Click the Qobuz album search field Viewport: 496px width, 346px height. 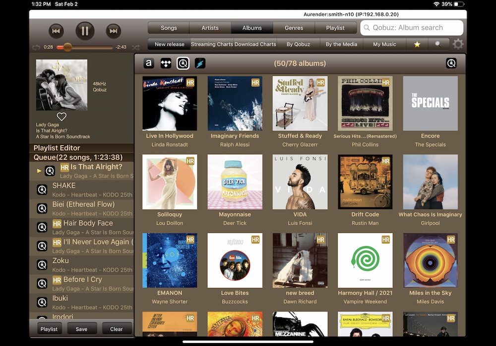[417, 28]
